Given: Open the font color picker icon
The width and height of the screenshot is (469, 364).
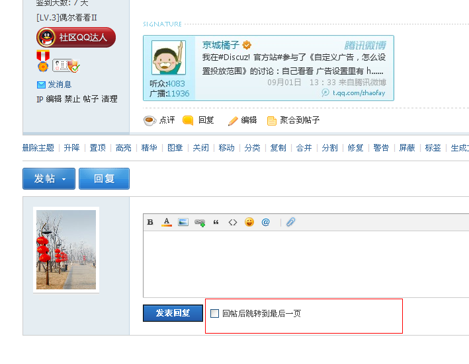Looking at the screenshot, I should point(167,222).
